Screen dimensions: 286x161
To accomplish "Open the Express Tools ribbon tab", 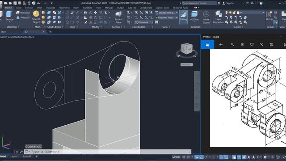I will pyautogui.click(x=162, y=8).
